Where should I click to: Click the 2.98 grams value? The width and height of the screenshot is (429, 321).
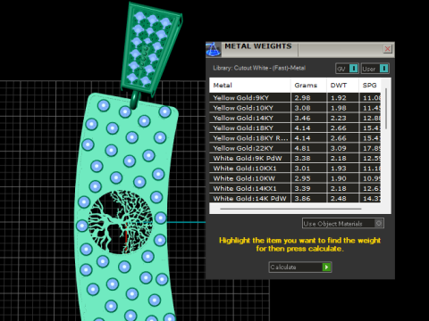point(302,98)
